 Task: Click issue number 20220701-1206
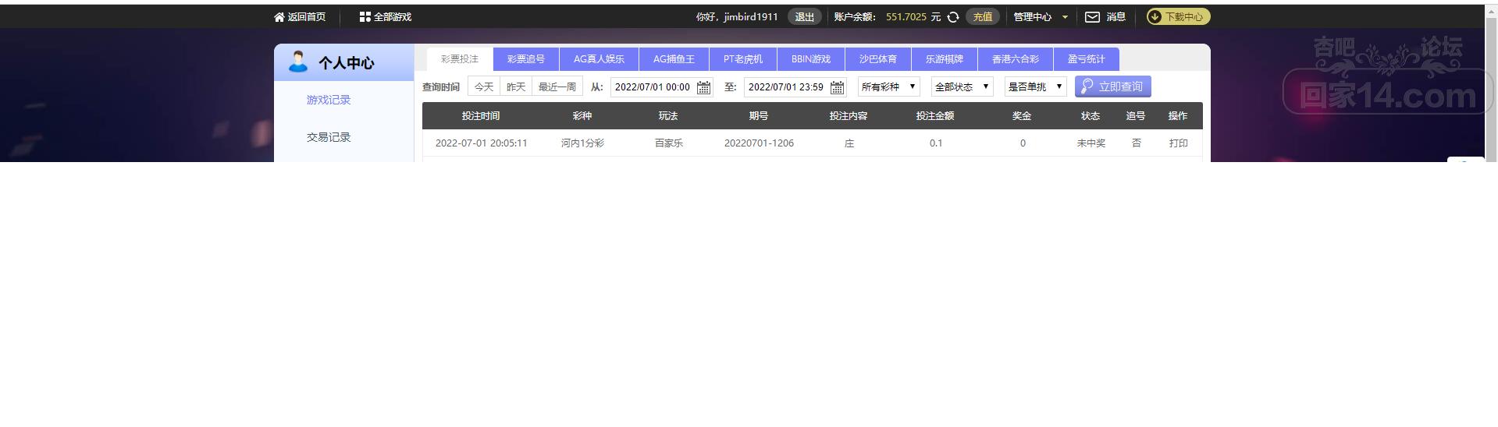coord(759,143)
